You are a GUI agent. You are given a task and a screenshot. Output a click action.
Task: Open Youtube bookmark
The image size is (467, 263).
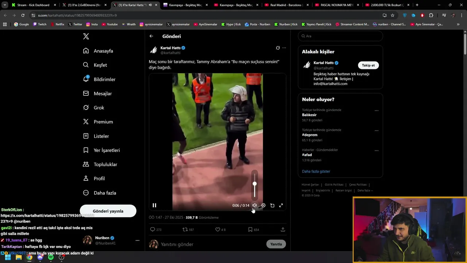pyautogui.click(x=110, y=24)
